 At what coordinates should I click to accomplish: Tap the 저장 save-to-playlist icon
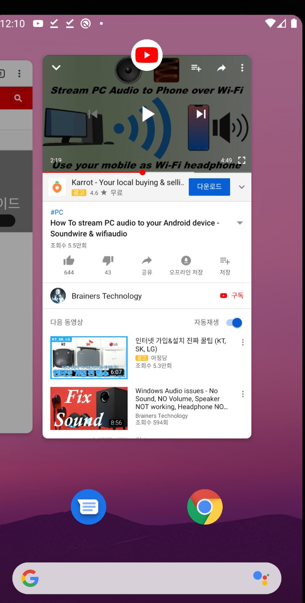(x=225, y=261)
